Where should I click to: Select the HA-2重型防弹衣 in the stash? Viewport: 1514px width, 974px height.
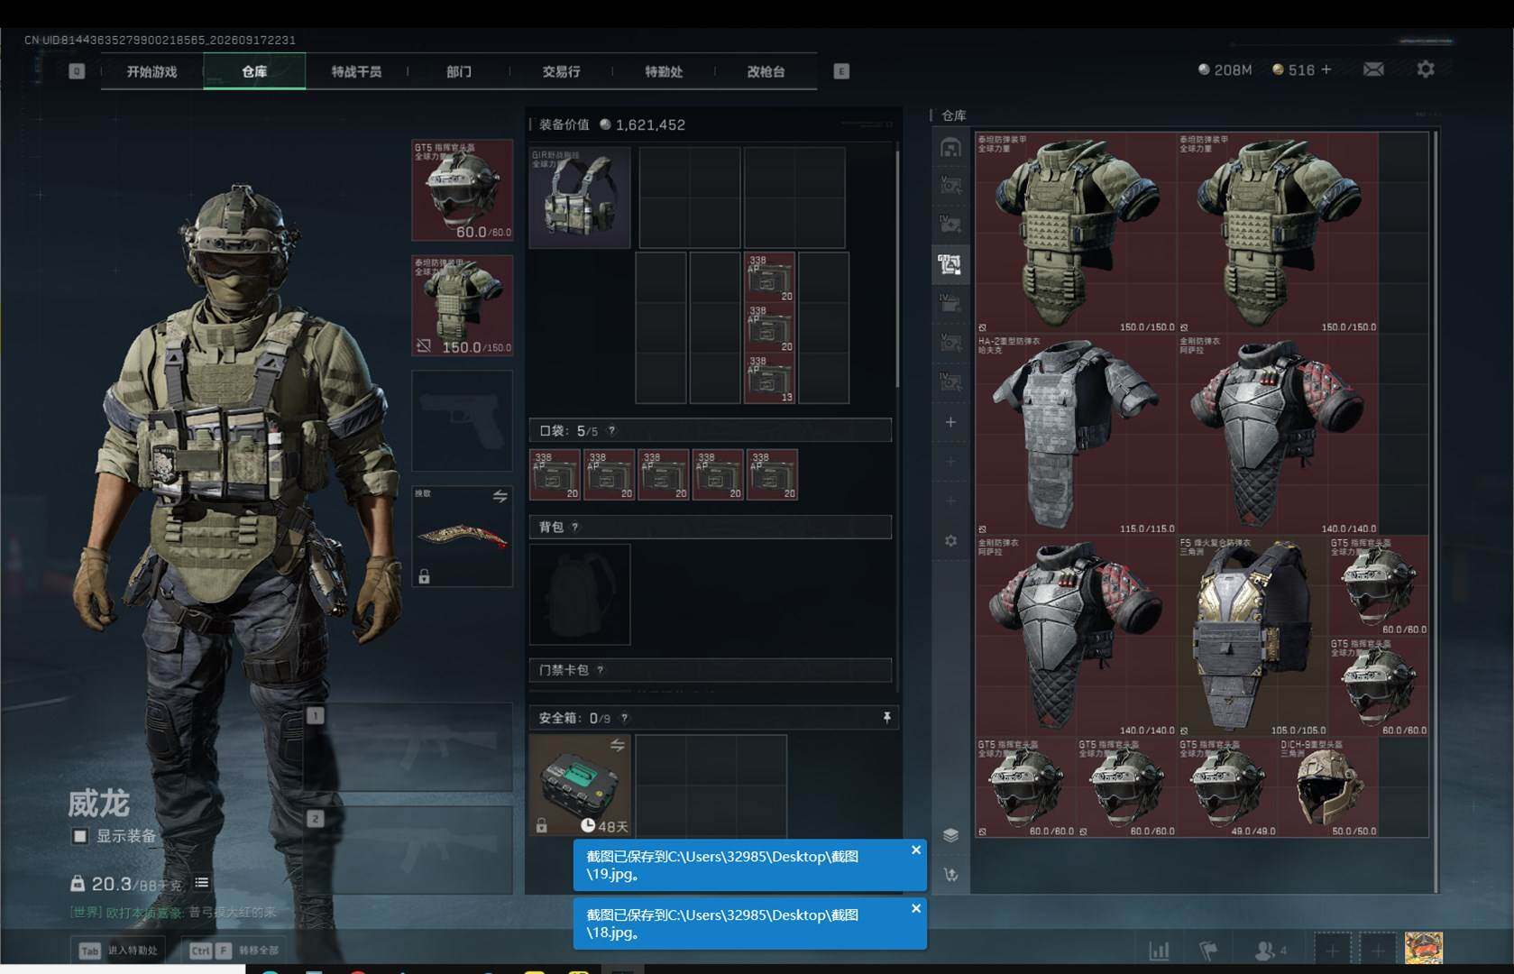coord(1076,435)
